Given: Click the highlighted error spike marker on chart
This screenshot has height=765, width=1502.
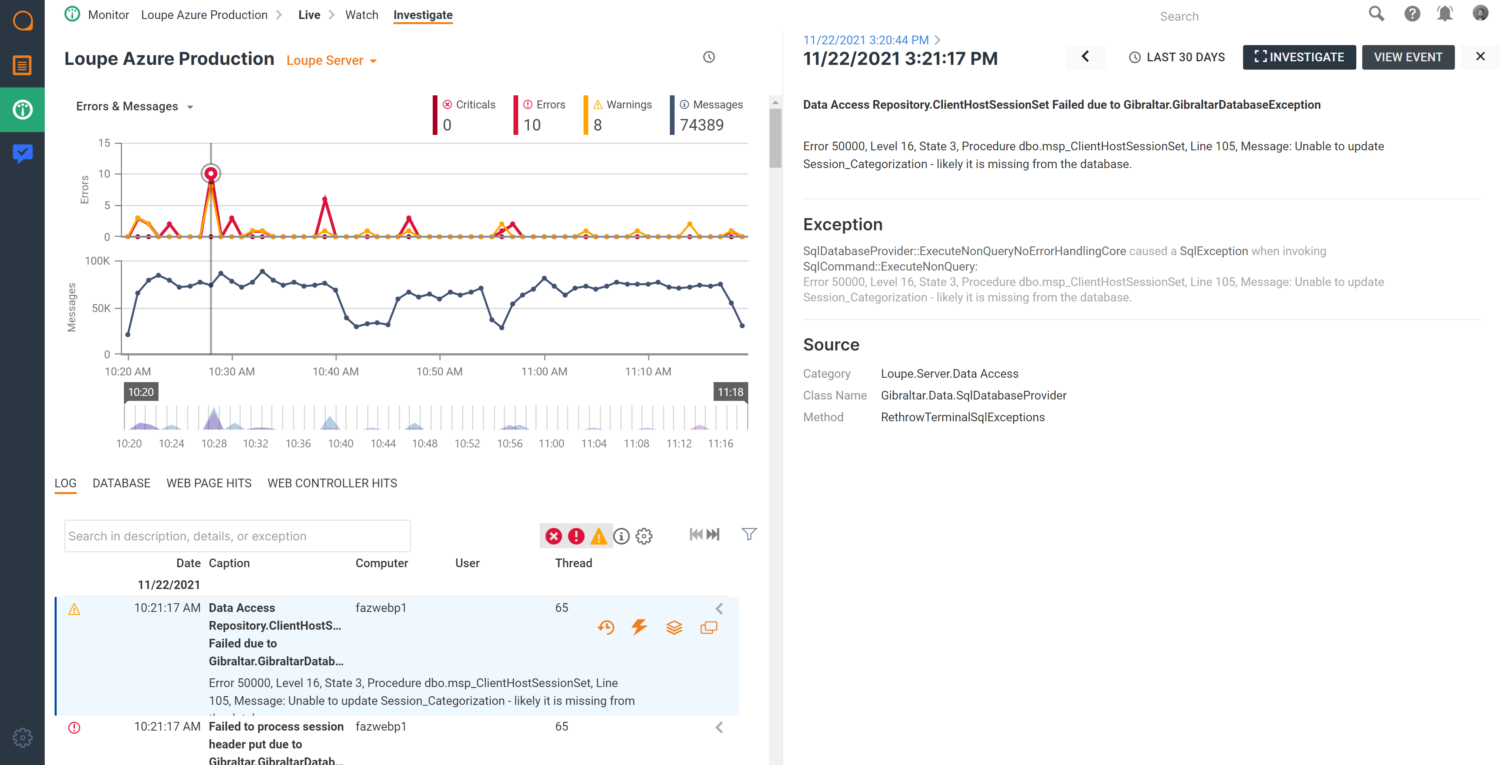Looking at the screenshot, I should tap(211, 173).
